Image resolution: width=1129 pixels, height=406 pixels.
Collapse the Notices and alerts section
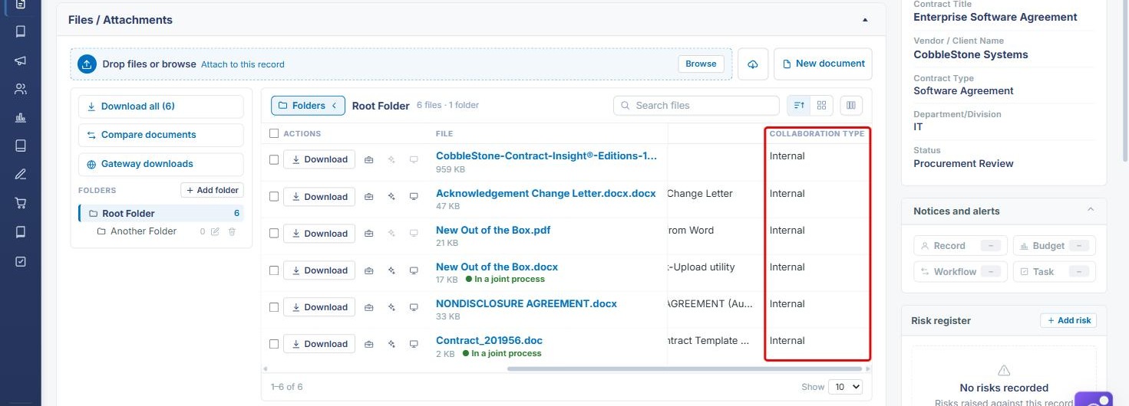tap(1091, 211)
